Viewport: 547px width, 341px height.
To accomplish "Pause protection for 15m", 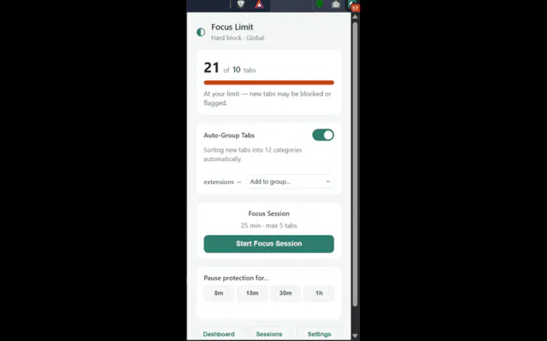I will point(252,293).
